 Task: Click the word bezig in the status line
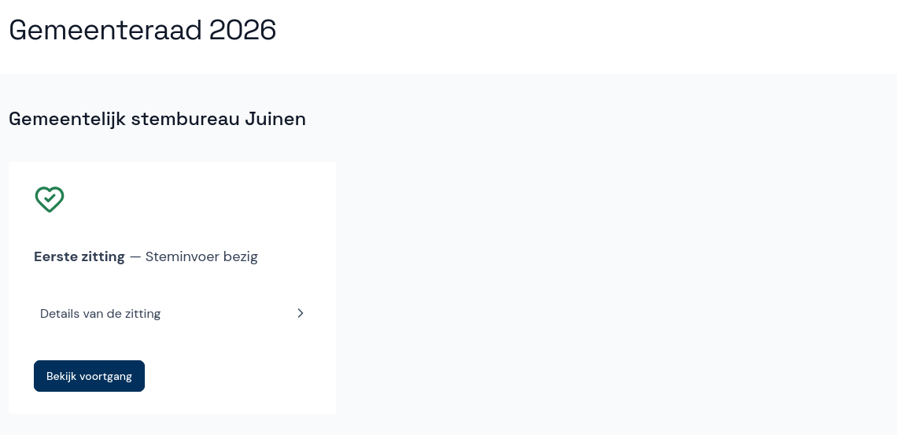click(x=240, y=256)
